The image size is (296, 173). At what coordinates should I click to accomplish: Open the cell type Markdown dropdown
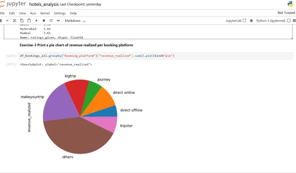click(75, 21)
